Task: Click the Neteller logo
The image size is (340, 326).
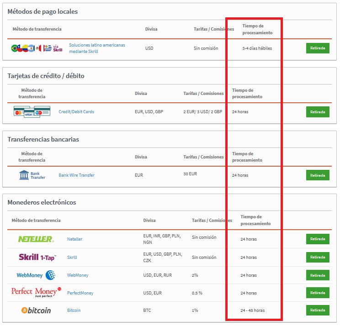Action: pyautogui.click(x=36, y=239)
